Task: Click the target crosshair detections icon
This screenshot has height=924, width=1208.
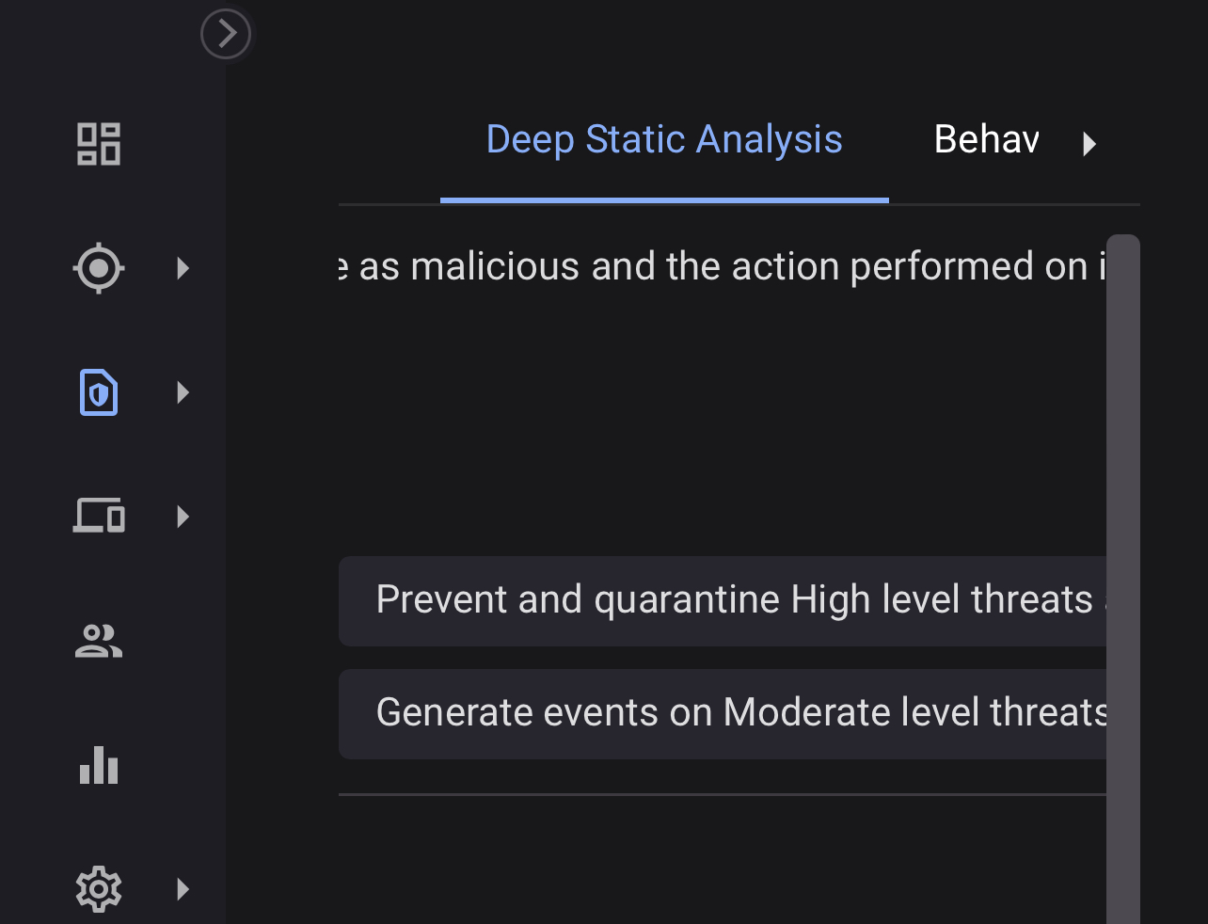Action: tap(99, 268)
